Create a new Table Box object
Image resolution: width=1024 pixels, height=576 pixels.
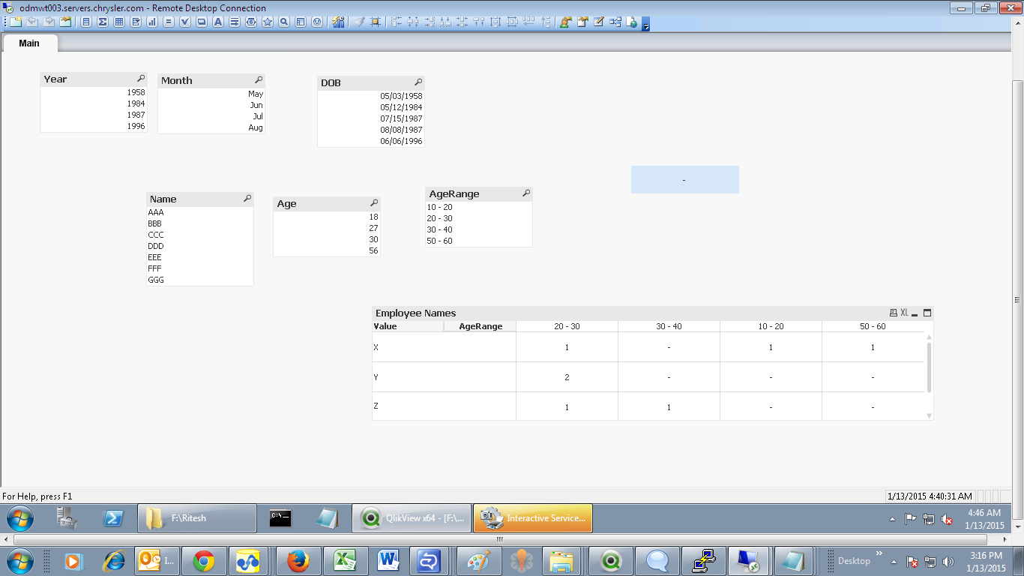coord(119,22)
